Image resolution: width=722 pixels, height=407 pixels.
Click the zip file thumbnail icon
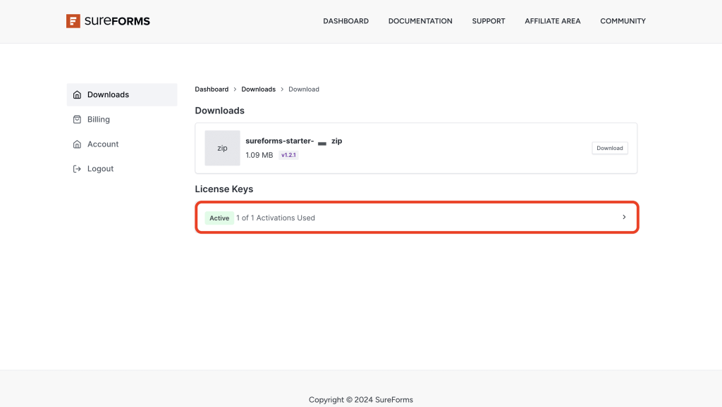[x=222, y=148]
